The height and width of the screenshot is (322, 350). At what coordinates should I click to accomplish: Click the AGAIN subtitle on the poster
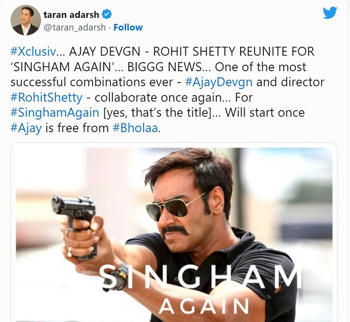coord(204,306)
